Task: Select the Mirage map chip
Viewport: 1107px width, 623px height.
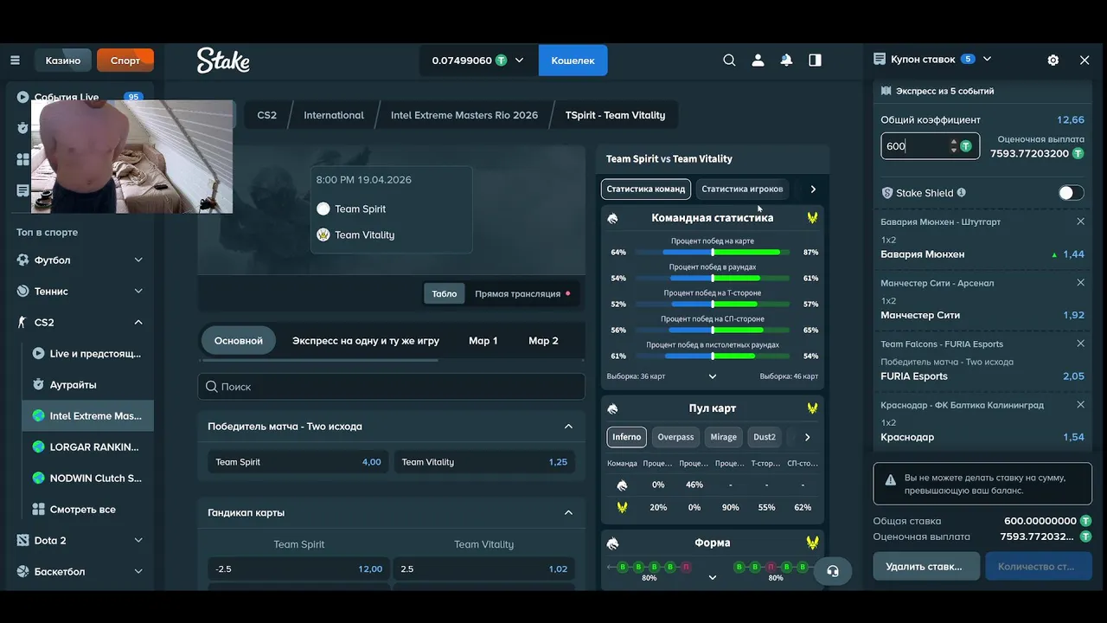Action: (724, 437)
